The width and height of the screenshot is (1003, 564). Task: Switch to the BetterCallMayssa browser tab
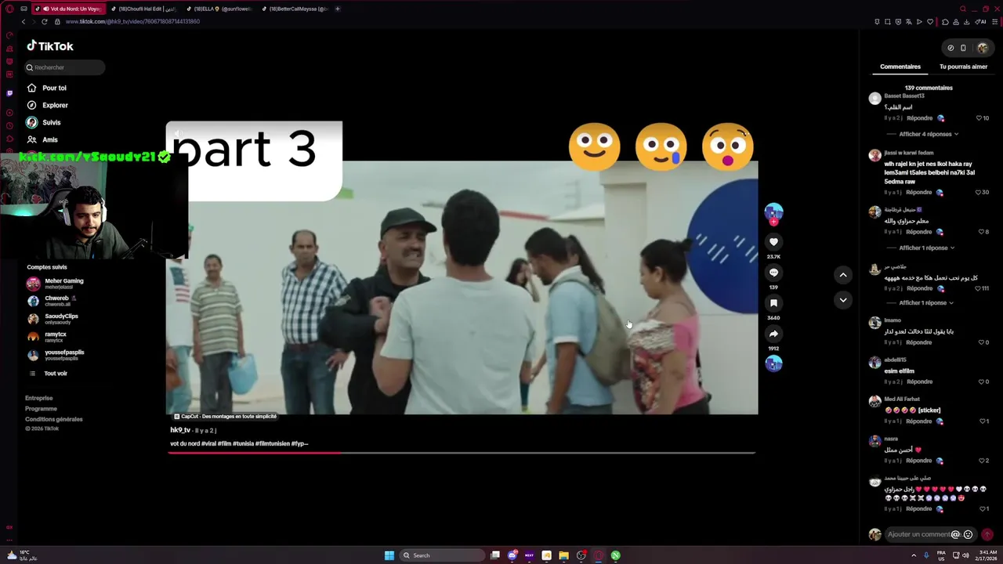(295, 9)
